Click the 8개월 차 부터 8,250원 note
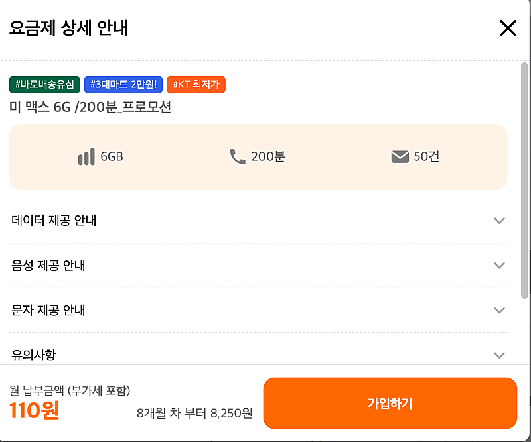Screen dimensions: 531x442 (x=194, y=414)
